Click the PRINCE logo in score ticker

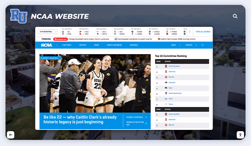point(167,32)
